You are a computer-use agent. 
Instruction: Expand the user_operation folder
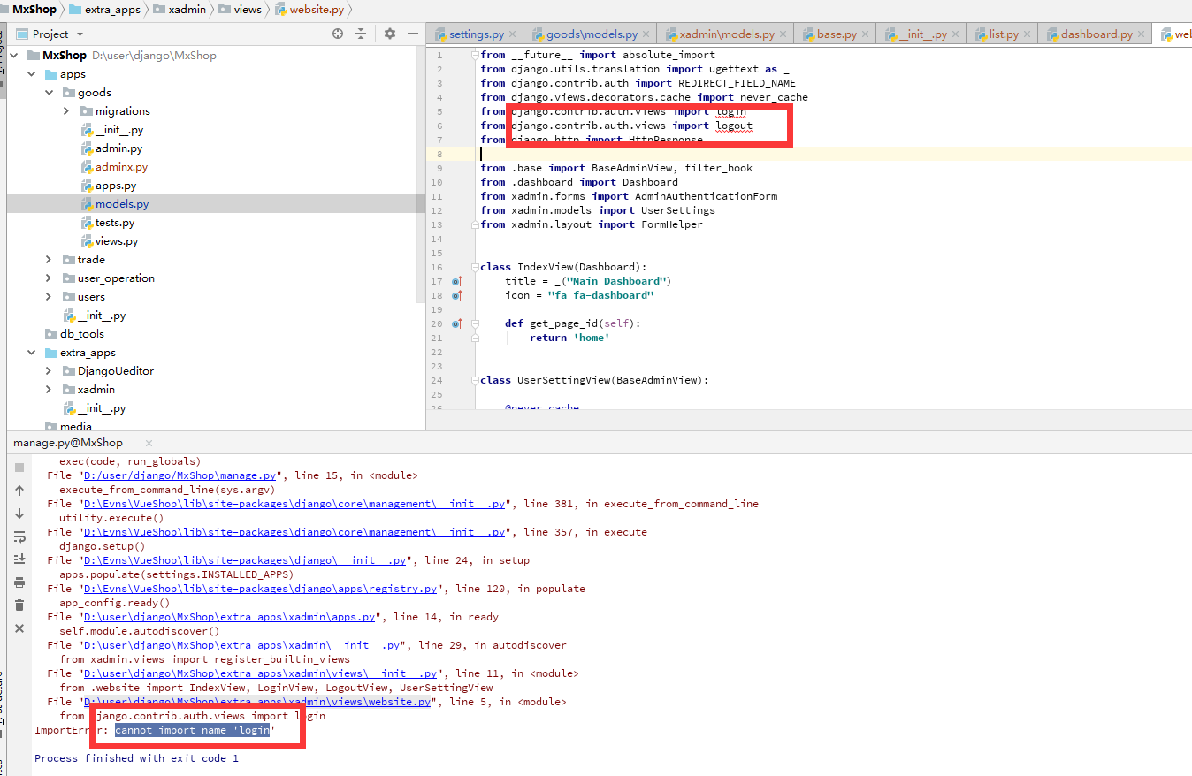(49, 278)
